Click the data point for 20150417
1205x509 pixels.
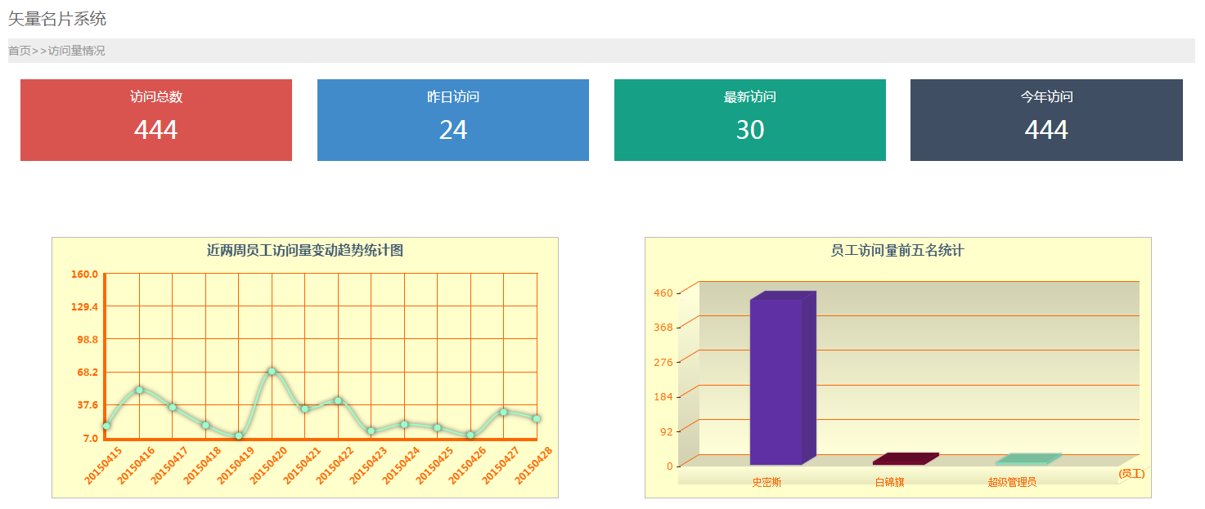[173, 407]
